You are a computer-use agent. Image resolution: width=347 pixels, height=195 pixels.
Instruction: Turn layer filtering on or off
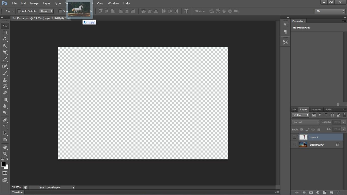344,115
